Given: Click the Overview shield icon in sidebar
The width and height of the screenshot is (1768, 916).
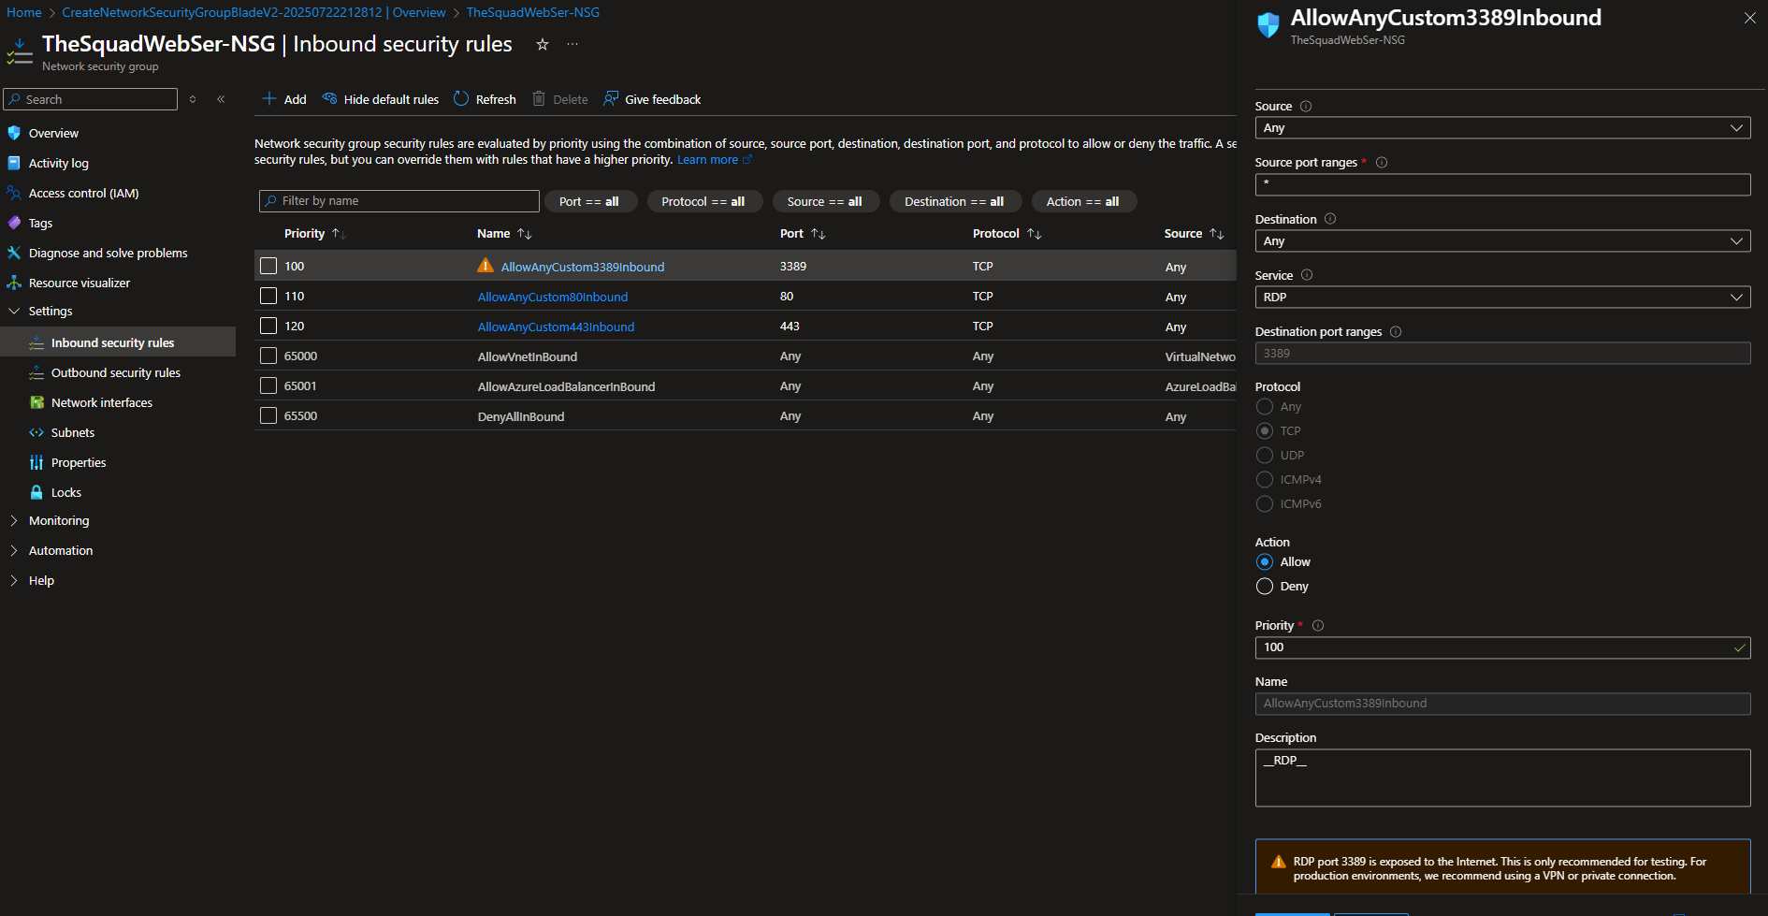Looking at the screenshot, I should tap(14, 133).
